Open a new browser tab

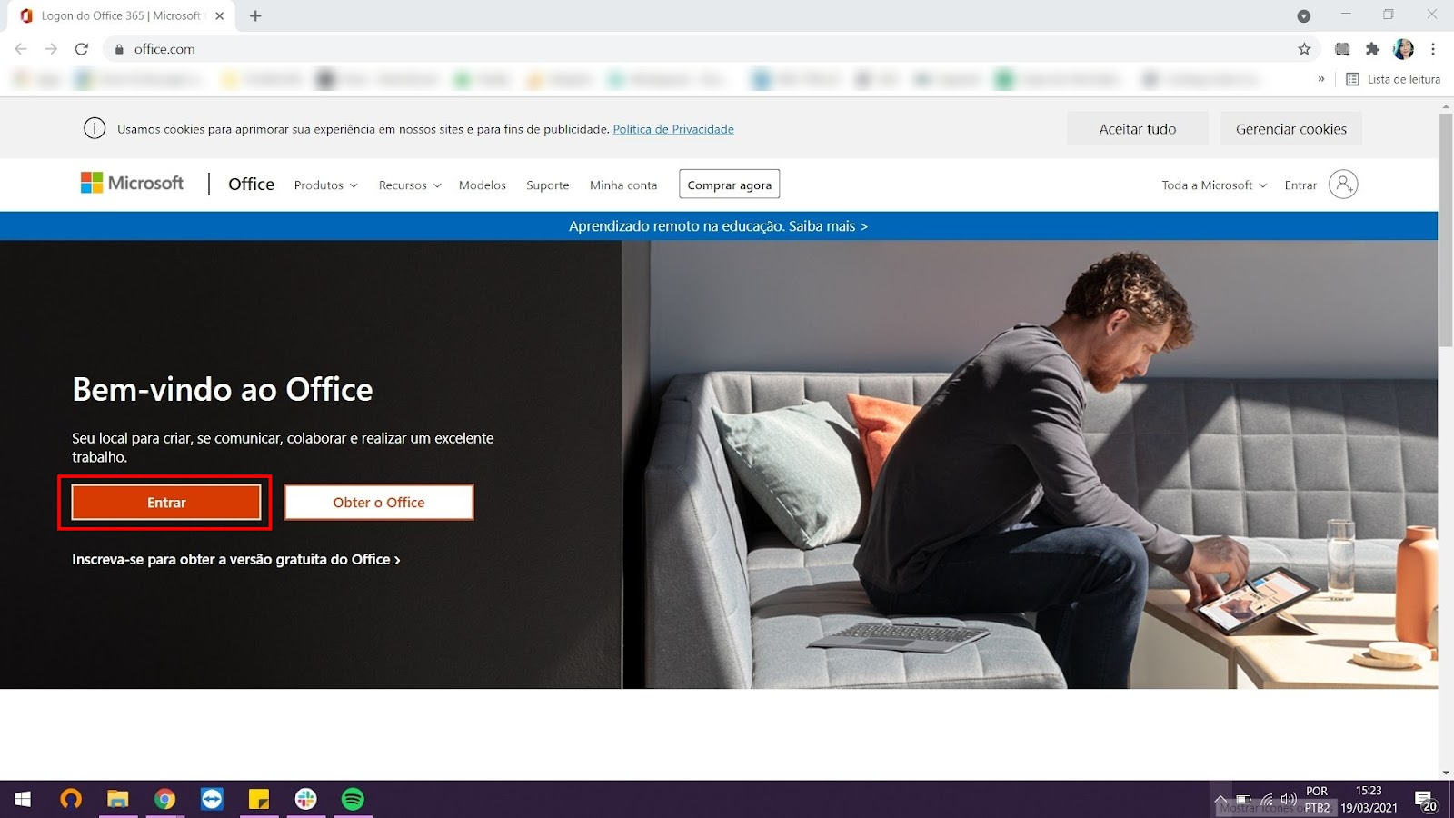pos(255,16)
